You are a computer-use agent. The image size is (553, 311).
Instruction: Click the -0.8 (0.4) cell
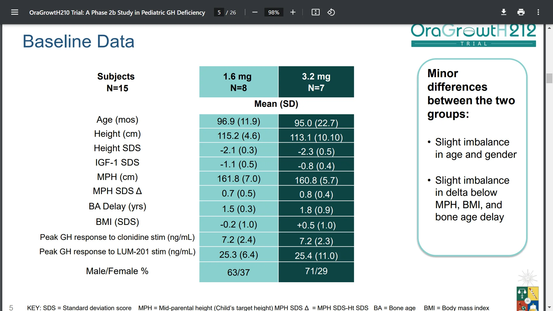(316, 164)
